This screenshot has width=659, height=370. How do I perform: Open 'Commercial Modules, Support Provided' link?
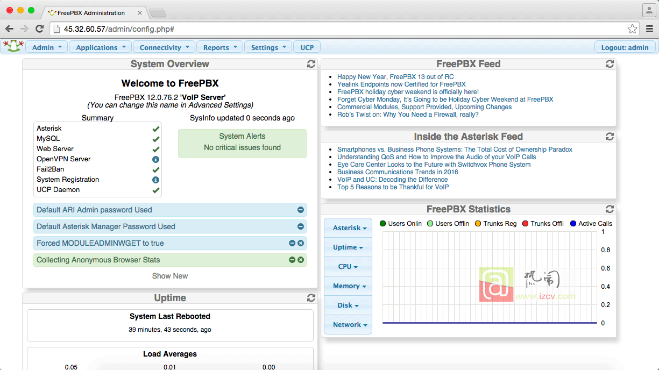pos(424,107)
